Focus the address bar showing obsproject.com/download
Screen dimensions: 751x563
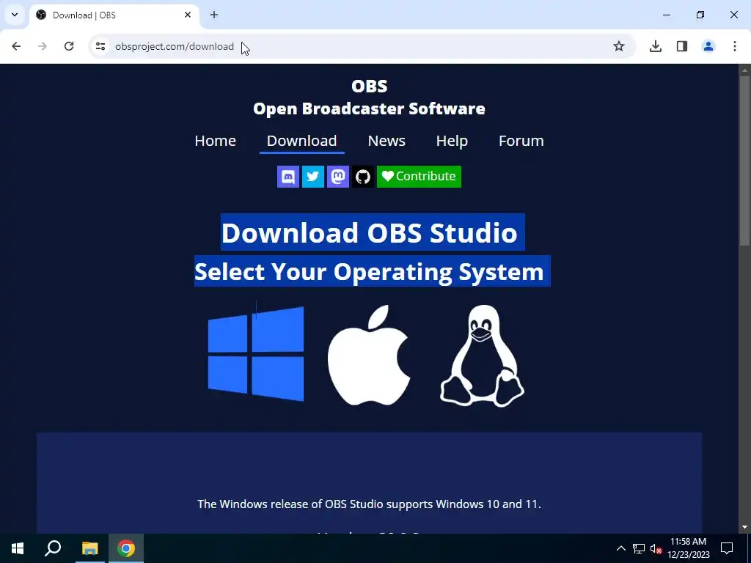[362, 46]
